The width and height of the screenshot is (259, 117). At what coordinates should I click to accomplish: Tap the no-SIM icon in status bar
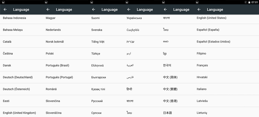click(246, 2)
